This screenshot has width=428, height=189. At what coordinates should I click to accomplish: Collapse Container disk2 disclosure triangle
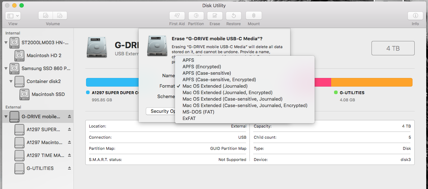(11, 81)
